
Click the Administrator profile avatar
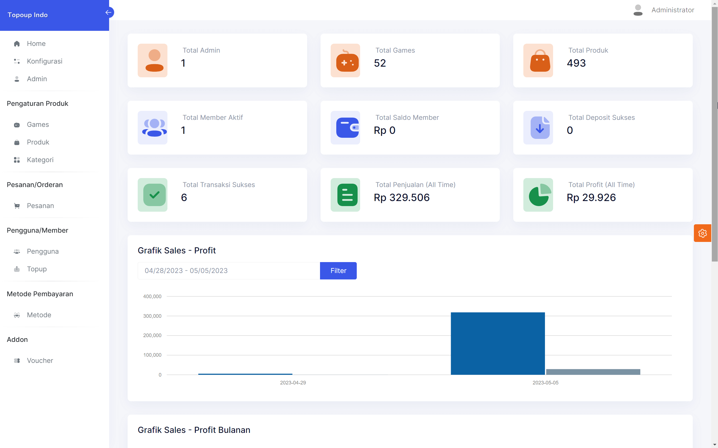pyautogui.click(x=638, y=10)
